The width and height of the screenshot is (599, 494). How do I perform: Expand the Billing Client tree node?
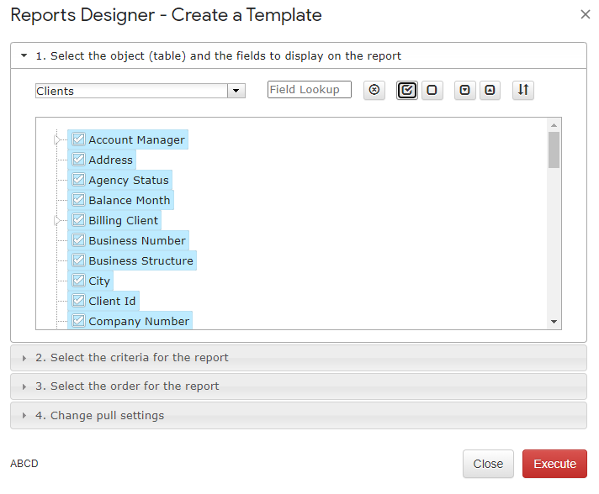point(57,220)
